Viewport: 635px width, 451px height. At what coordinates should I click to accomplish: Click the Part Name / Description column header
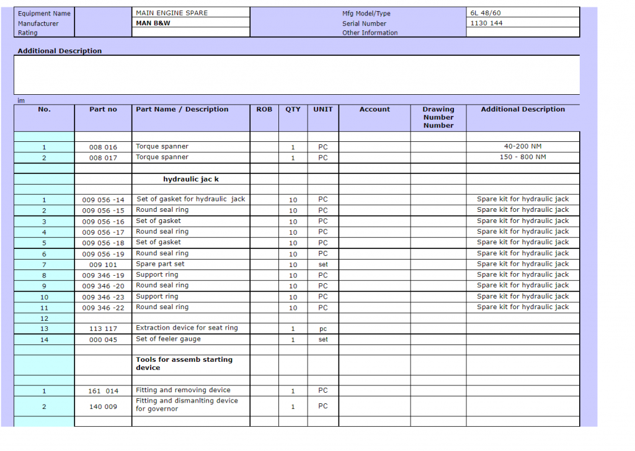[x=190, y=110]
